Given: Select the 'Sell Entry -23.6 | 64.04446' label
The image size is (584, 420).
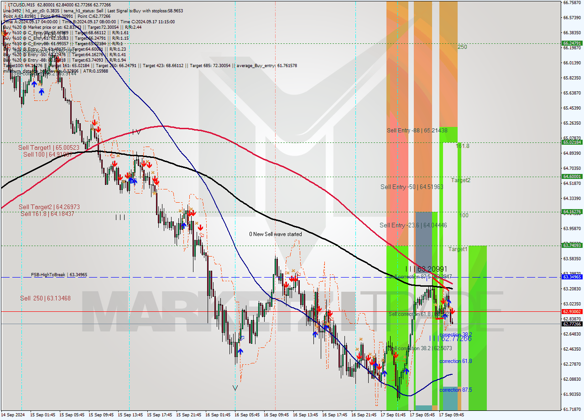Looking at the screenshot, I should click(x=413, y=225).
